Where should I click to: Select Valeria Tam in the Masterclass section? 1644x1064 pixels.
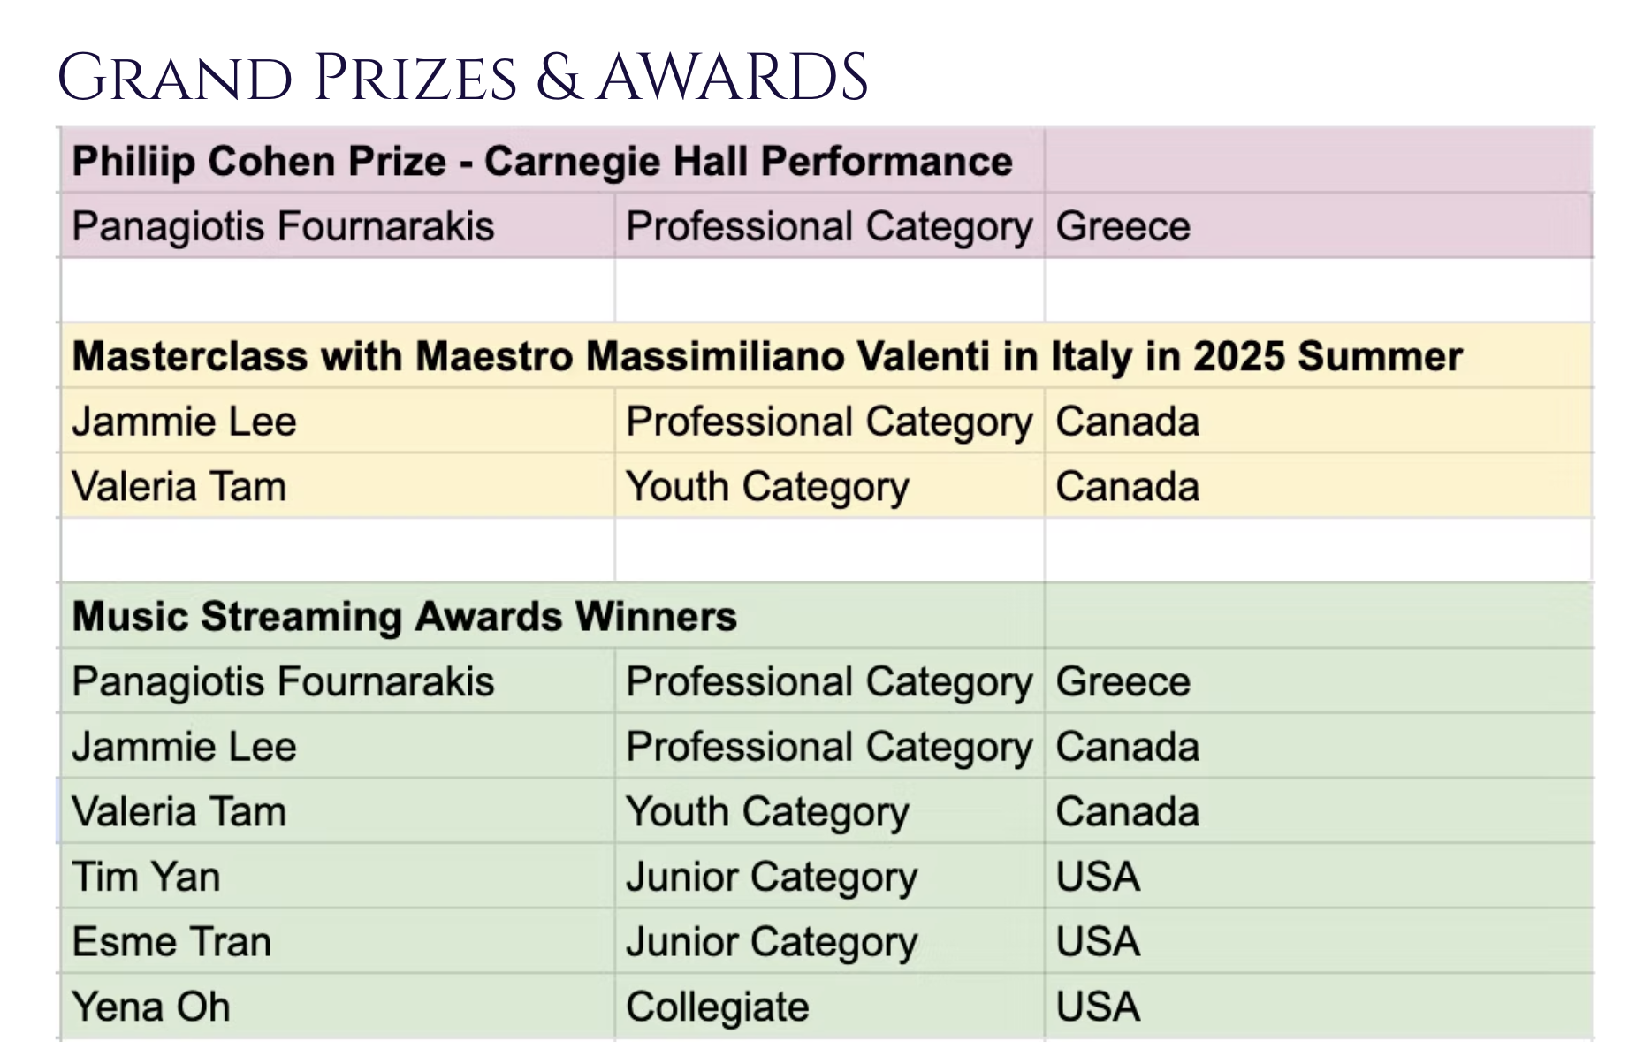pos(179,487)
